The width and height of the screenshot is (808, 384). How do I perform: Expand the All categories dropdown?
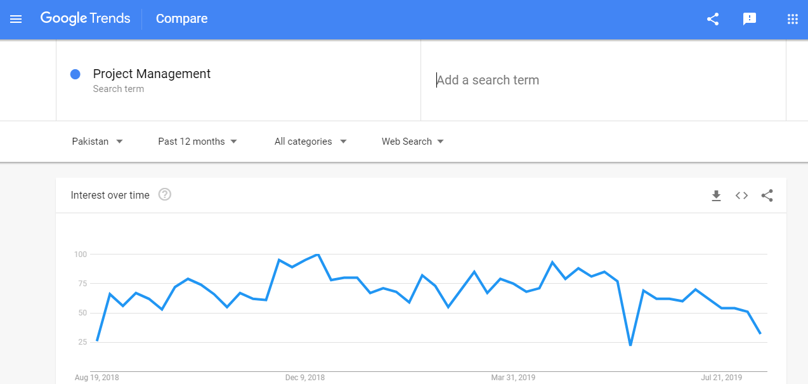pyautogui.click(x=310, y=142)
